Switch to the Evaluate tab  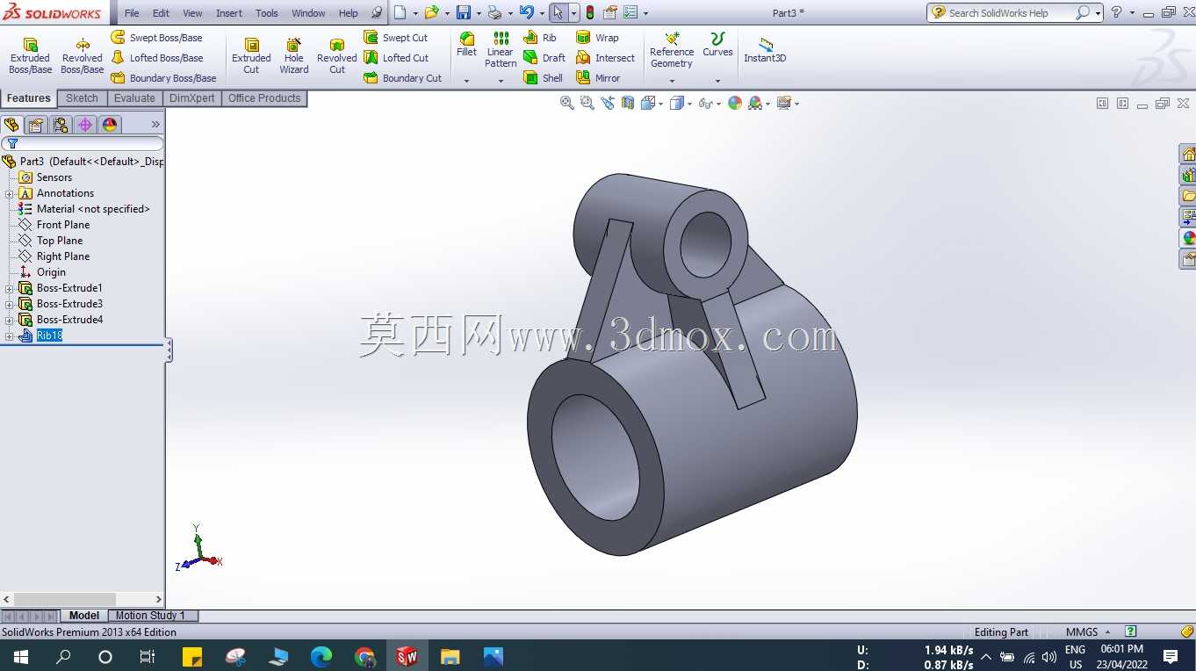[x=134, y=98]
